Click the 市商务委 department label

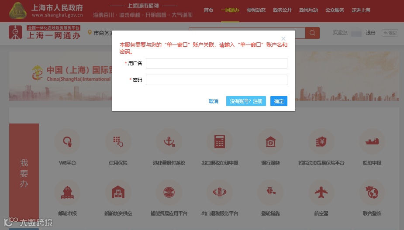103,33
